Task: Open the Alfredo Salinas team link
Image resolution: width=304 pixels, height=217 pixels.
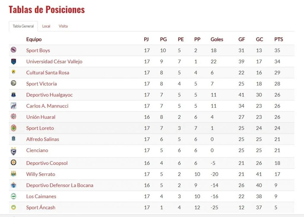Action: (x=42, y=139)
